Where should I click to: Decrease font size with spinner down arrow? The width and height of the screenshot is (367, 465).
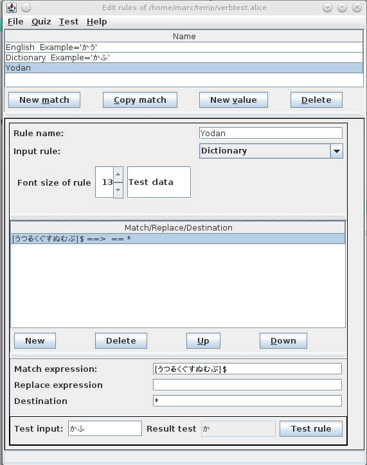(118, 190)
